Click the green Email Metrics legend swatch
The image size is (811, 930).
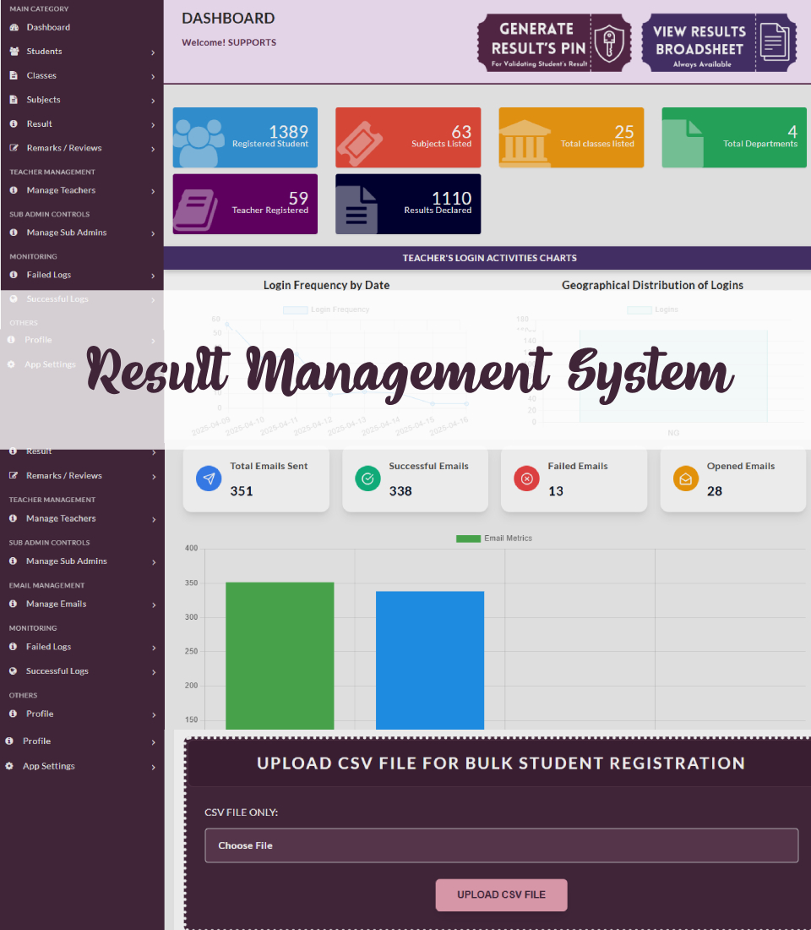tap(468, 539)
